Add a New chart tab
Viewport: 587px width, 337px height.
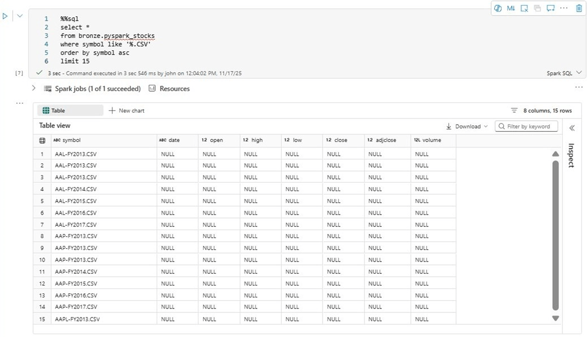click(126, 111)
